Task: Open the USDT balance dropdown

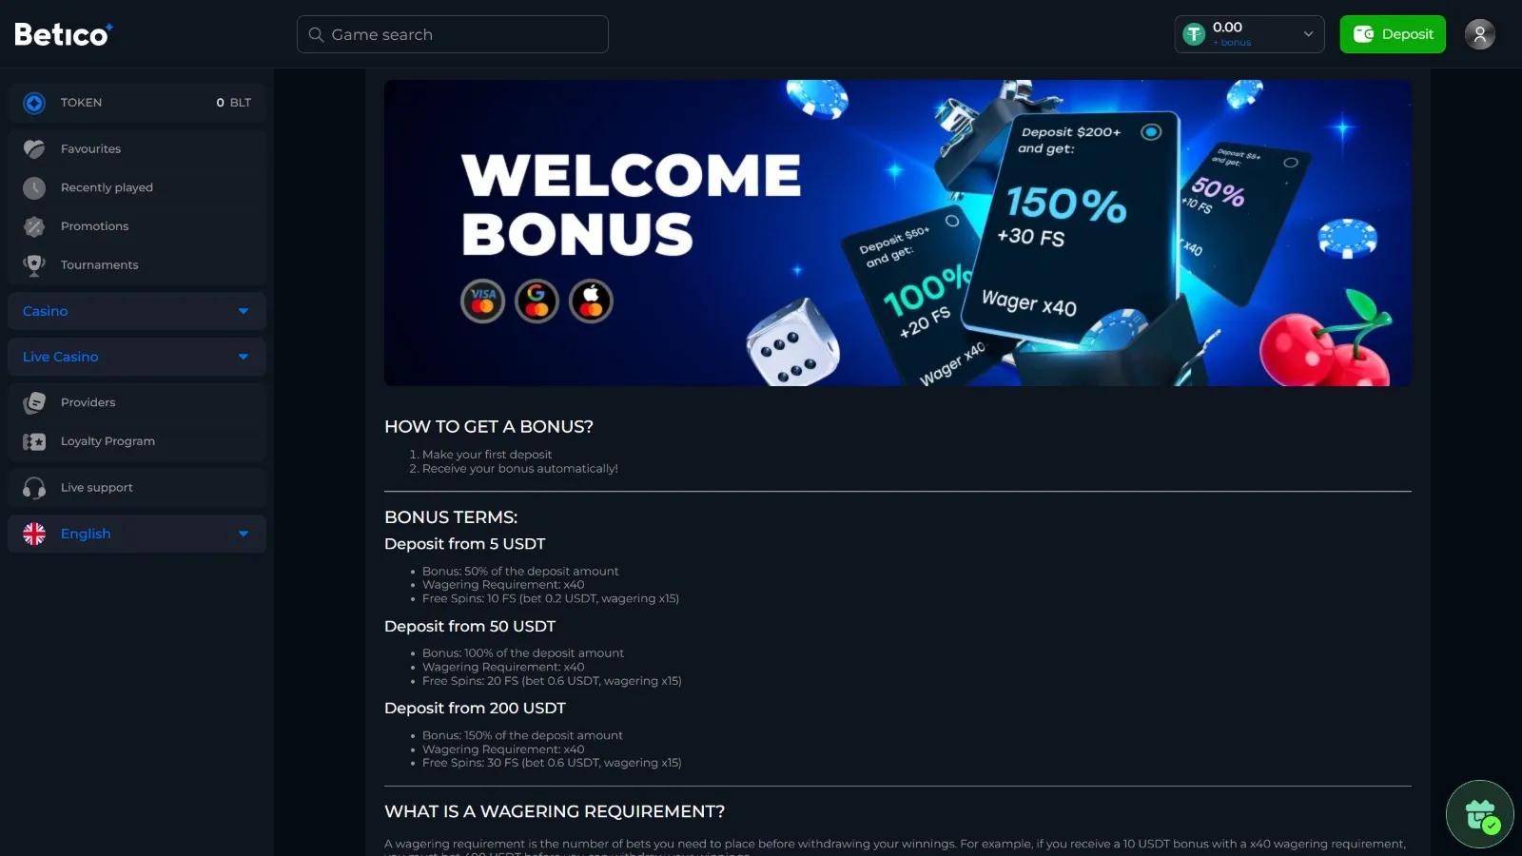Action: point(1249,34)
